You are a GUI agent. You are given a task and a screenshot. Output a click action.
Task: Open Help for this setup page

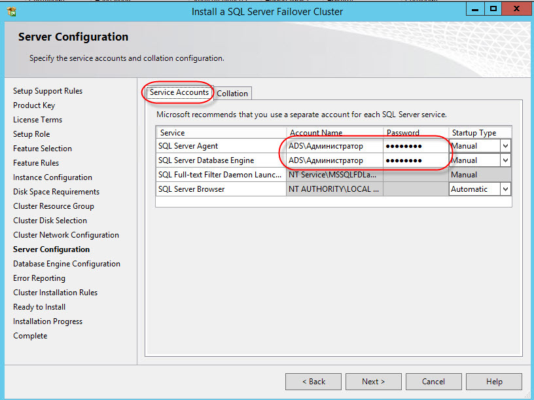(494, 382)
